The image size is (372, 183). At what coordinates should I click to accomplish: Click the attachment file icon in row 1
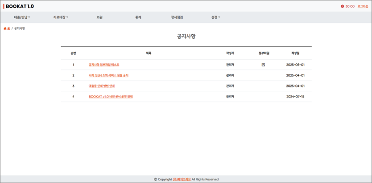263,65
